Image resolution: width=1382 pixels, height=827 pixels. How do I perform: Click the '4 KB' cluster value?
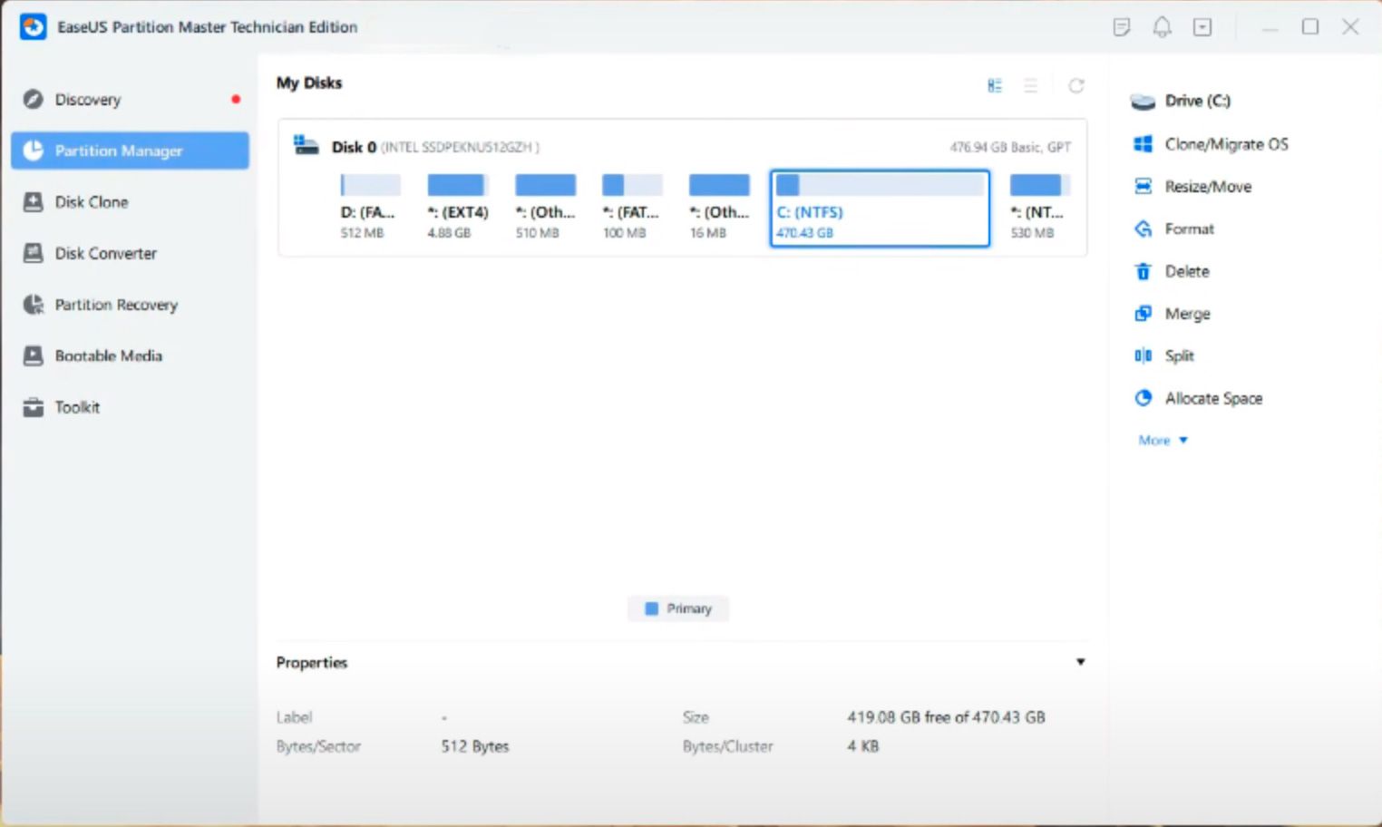(x=863, y=746)
